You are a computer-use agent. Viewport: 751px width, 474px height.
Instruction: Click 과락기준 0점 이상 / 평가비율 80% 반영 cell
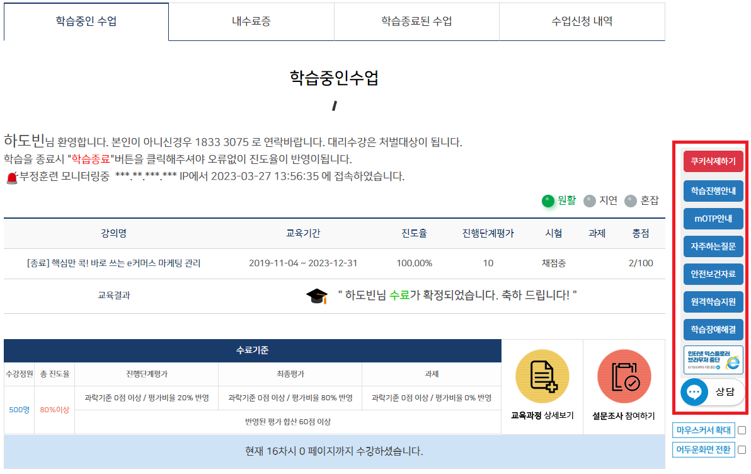coord(290,398)
